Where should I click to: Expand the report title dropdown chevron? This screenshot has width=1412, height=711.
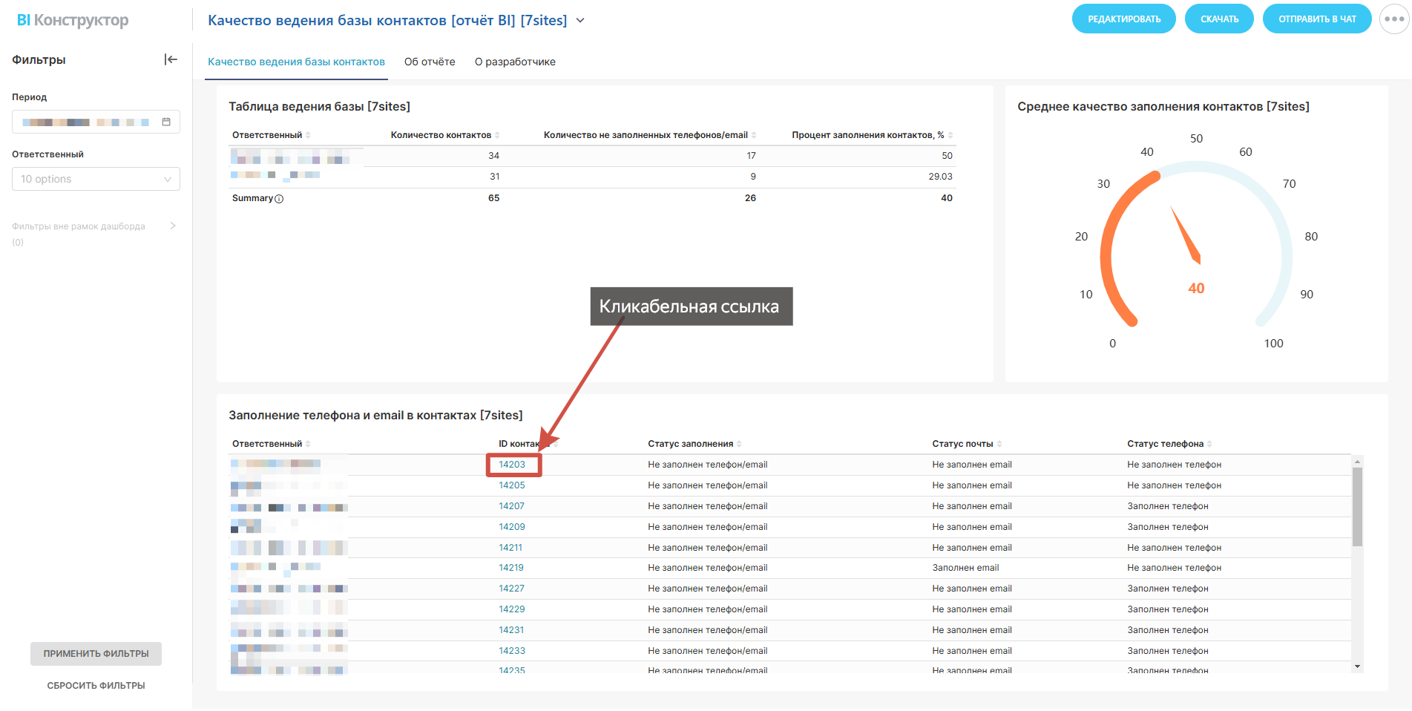point(580,21)
